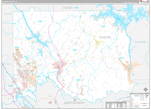Click the Market Maps logo
This screenshot has width=151, height=109.
[143, 2]
